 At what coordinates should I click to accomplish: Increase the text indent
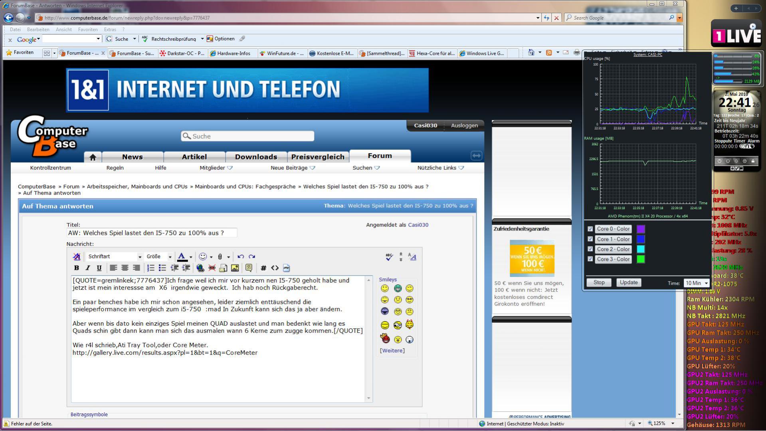click(186, 268)
